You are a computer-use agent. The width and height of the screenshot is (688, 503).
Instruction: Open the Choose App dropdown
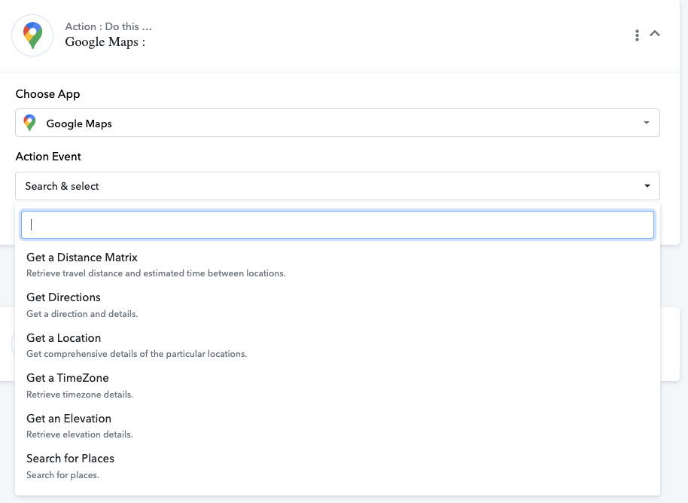tap(337, 123)
